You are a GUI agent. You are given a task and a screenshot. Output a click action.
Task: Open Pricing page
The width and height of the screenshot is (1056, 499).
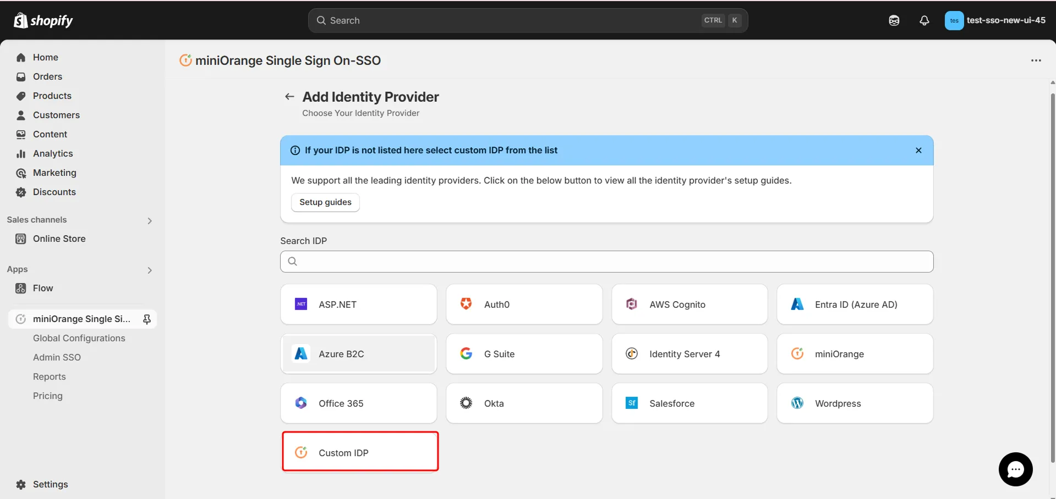47,396
